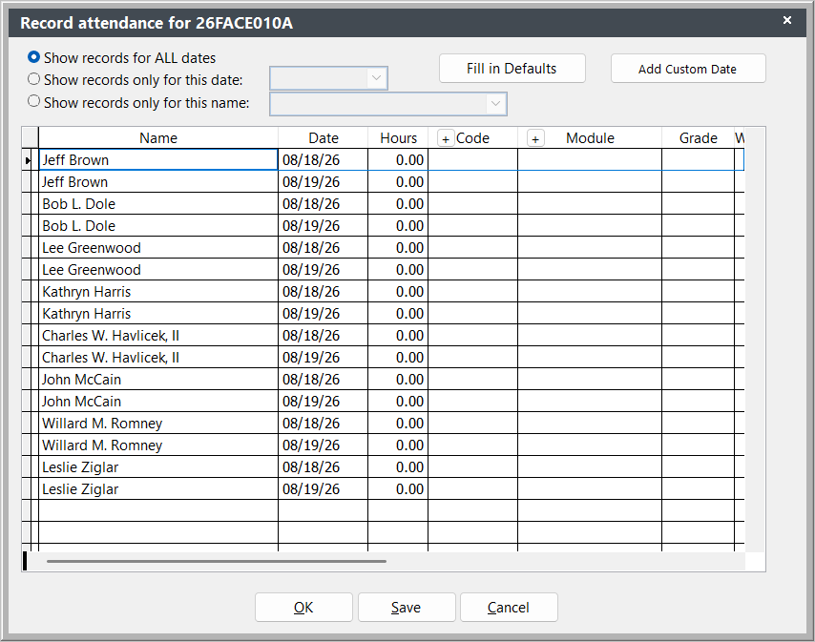The height and width of the screenshot is (642, 815).
Task: Click Date cell of Willard M. Romney 08/18/26 row
Action: (324, 424)
